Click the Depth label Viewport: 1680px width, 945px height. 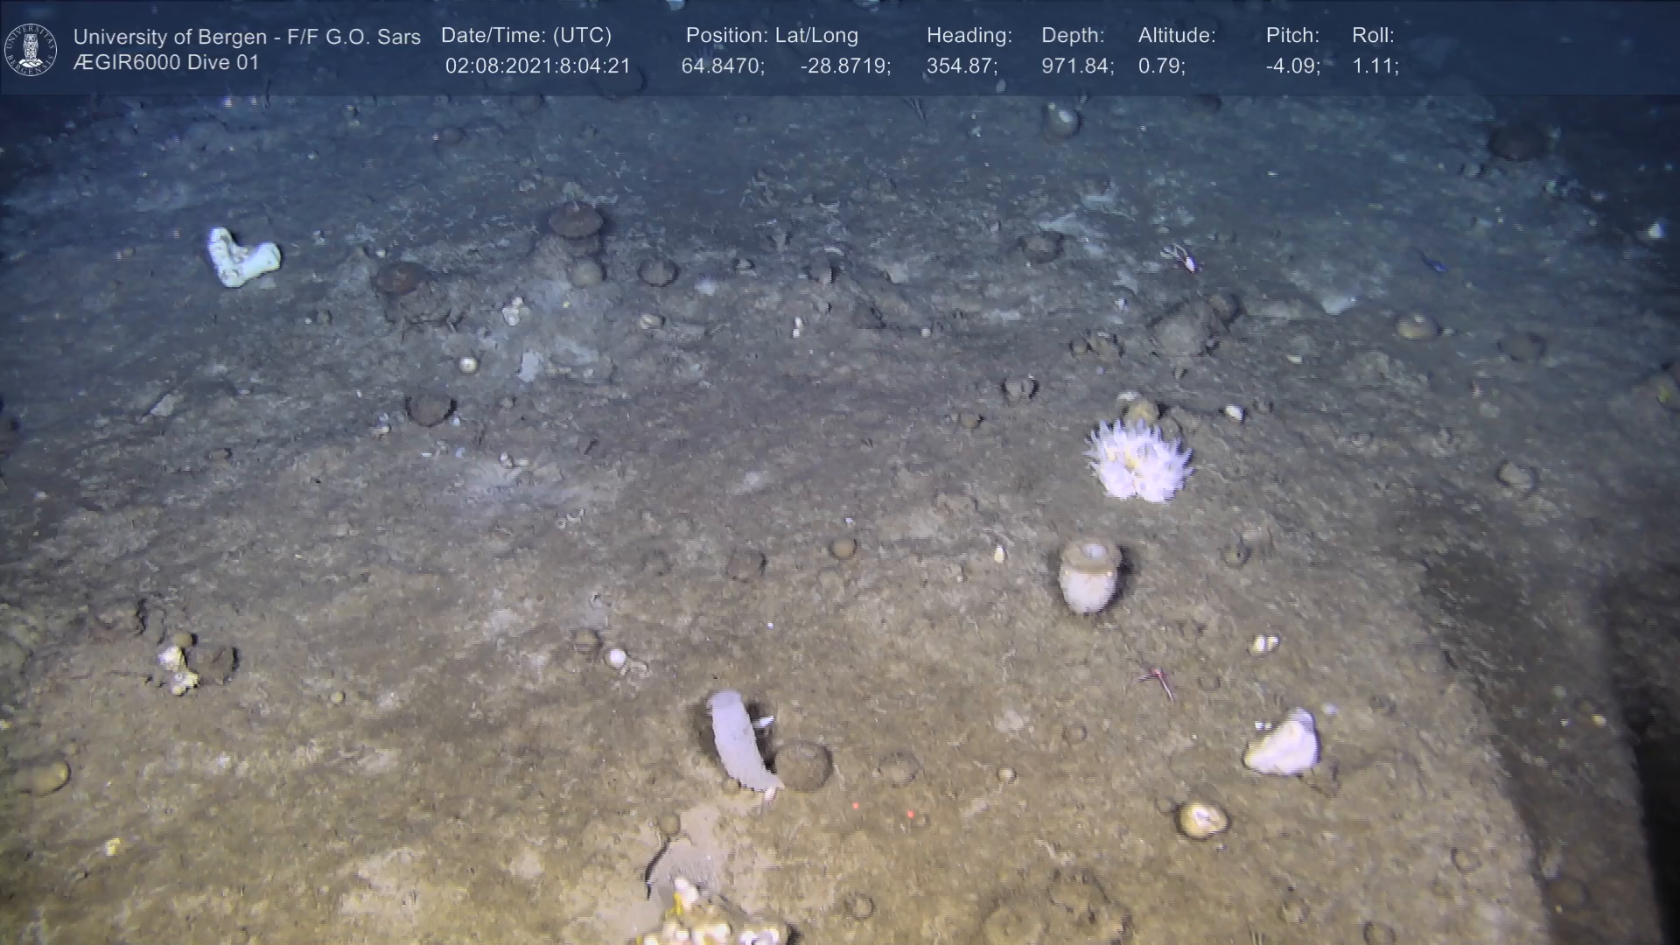point(1073,36)
